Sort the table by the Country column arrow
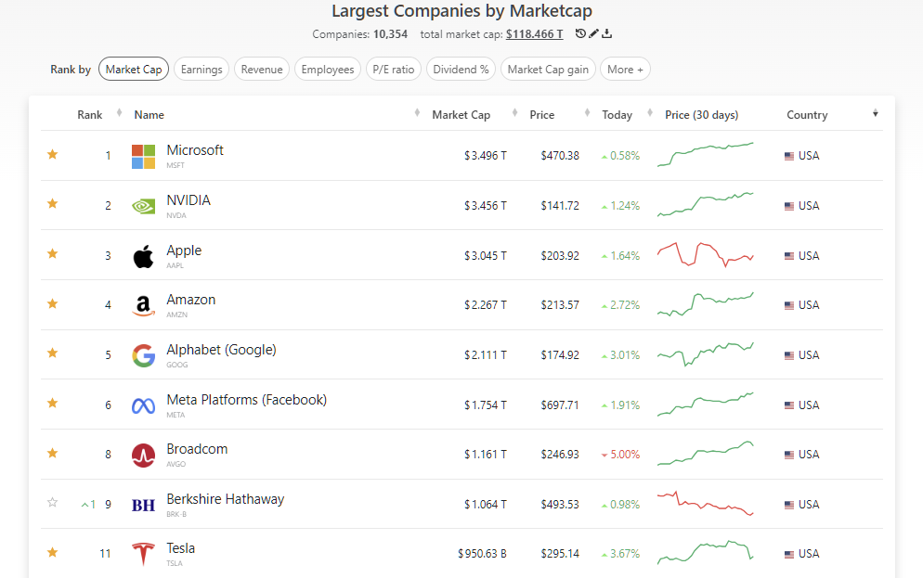Viewport: 923px width, 578px height. coord(875,112)
